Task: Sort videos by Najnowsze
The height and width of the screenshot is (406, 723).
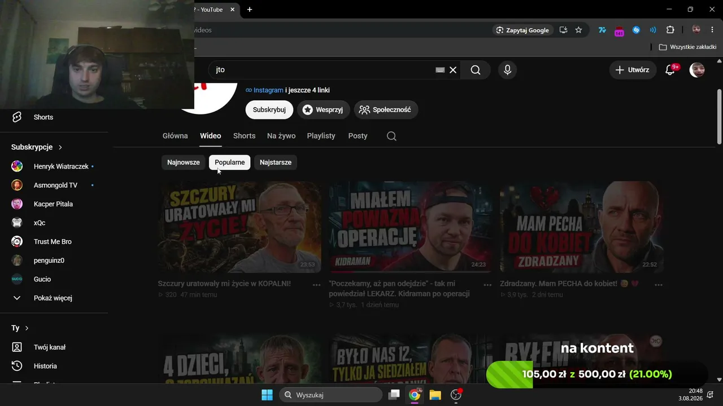Action: pyautogui.click(x=184, y=162)
